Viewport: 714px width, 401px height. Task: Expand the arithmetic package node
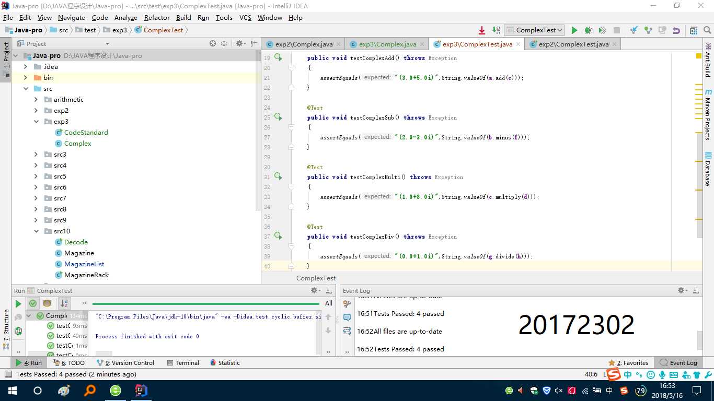[x=36, y=100]
